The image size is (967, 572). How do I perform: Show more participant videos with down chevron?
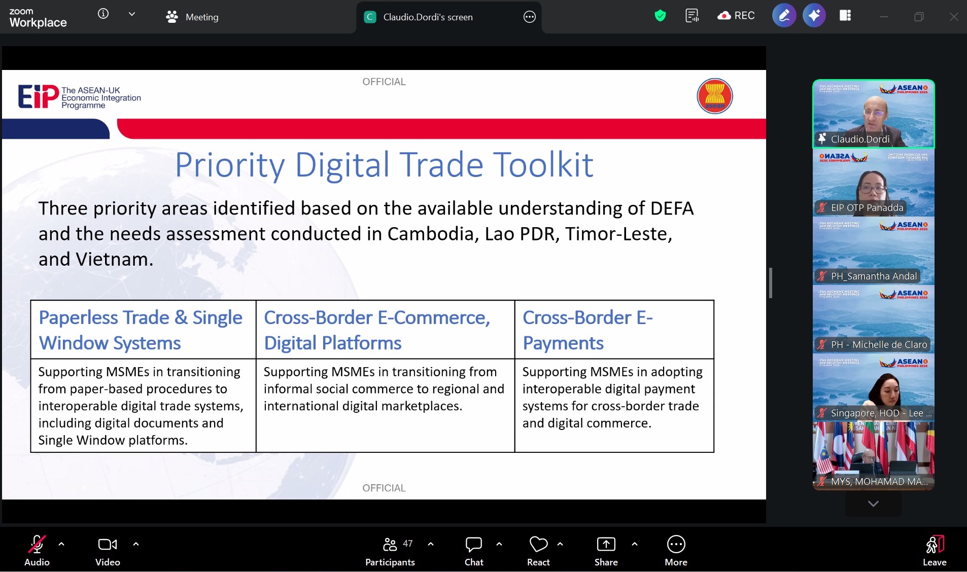coord(873,504)
